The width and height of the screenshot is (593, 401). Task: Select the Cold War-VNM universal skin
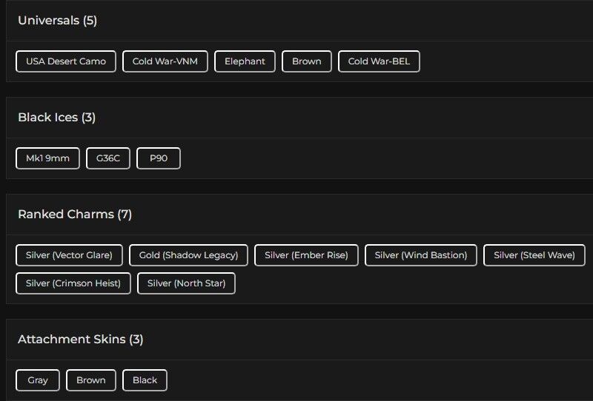click(x=165, y=61)
